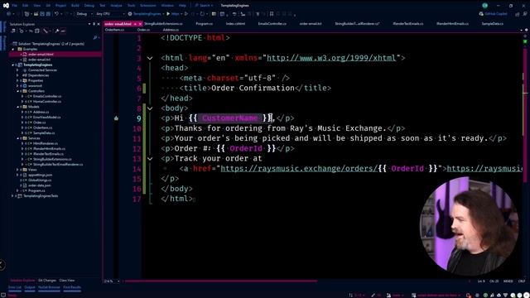Open the Any CPU platform dropdown
The height and width of the screenshot is (298, 530).
click(x=110, y=14)
